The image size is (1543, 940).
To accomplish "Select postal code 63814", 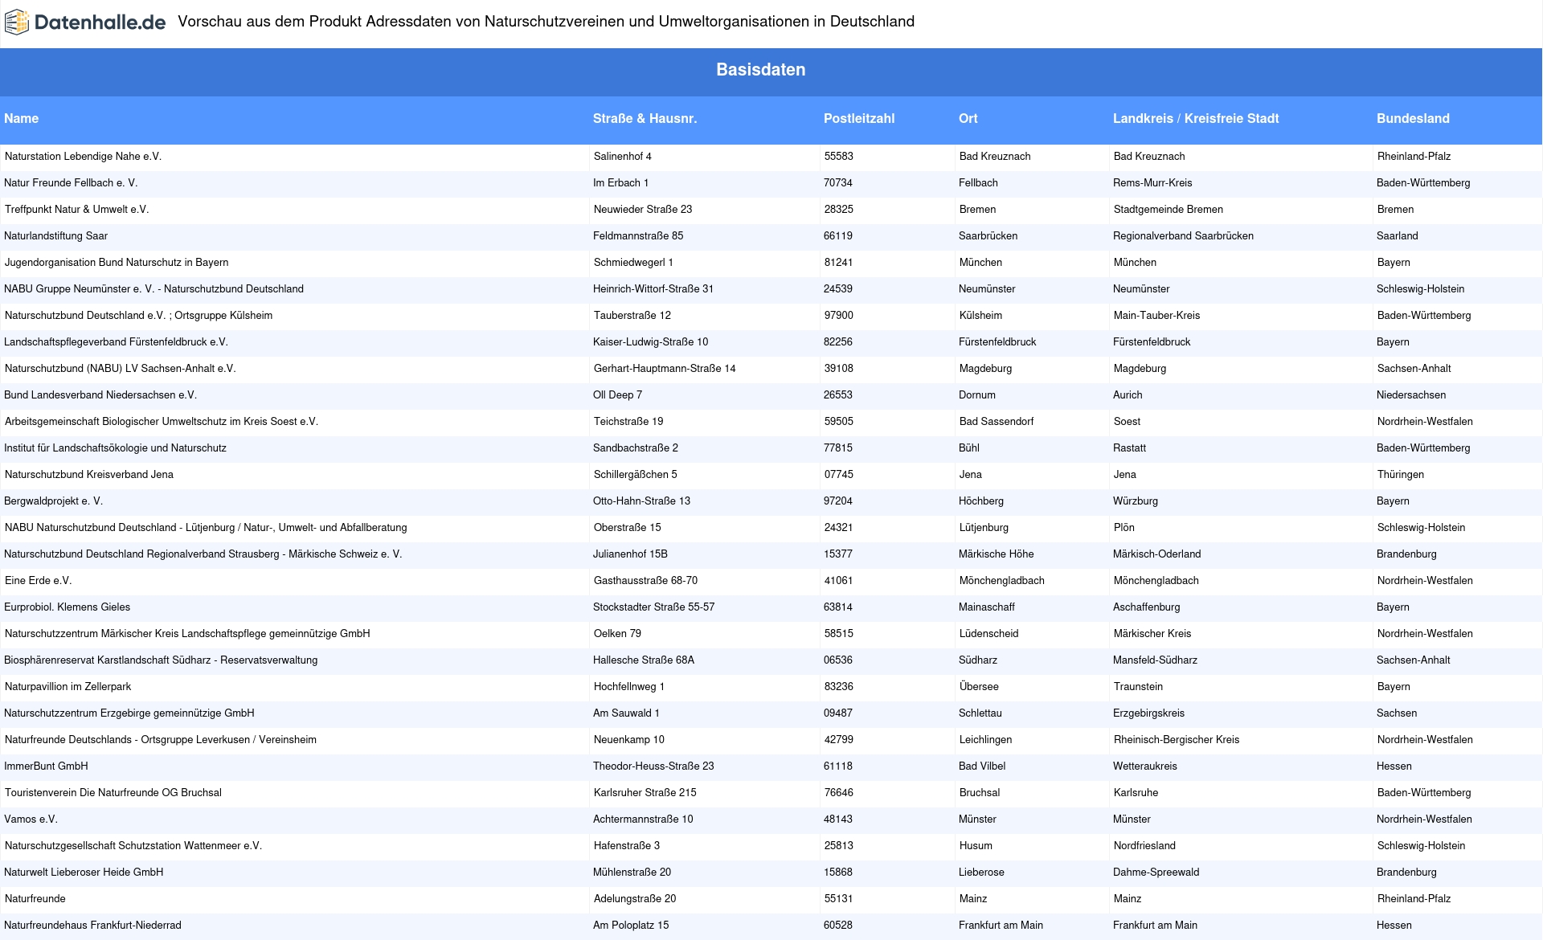I will [838, 607].
